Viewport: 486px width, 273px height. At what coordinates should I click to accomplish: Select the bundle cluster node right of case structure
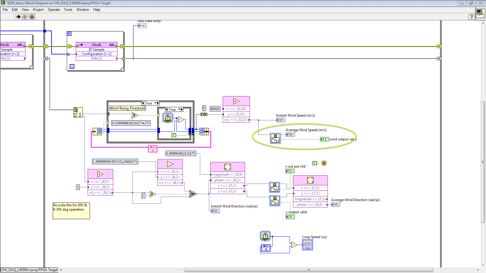coord(204,131)
